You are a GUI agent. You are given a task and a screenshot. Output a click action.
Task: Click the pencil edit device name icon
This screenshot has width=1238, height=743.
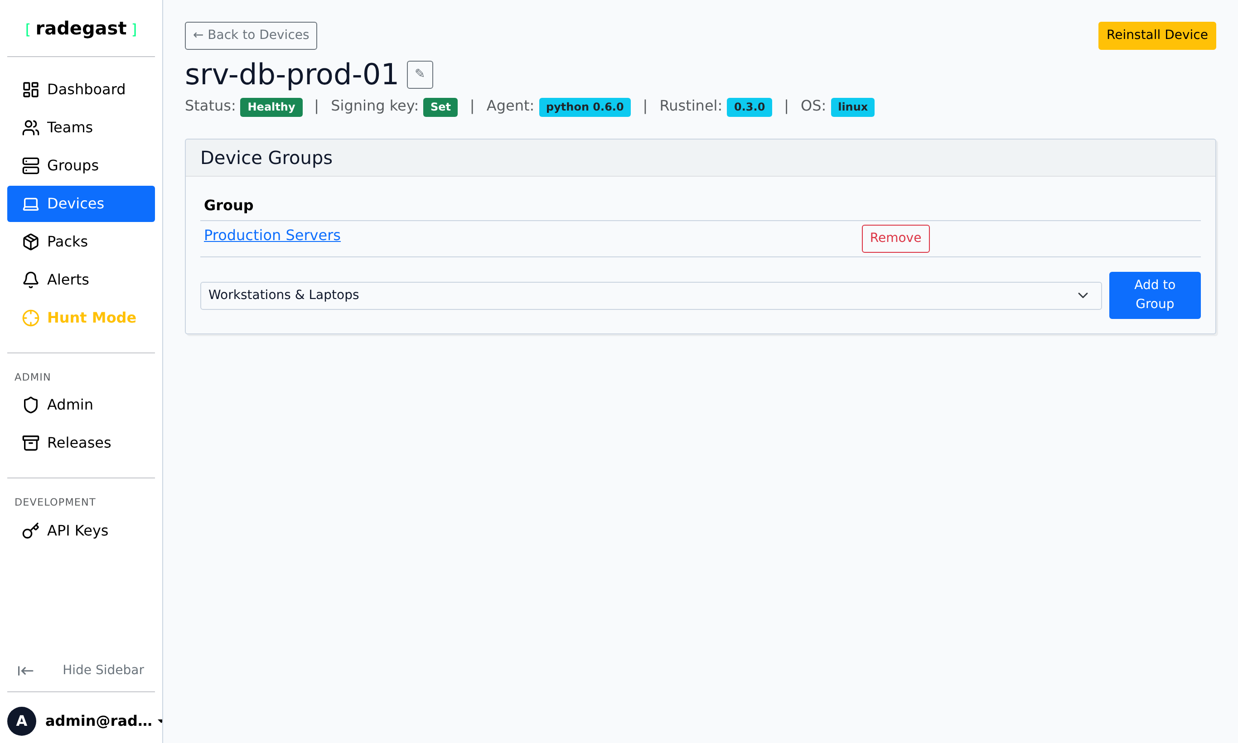click(420, 75)
